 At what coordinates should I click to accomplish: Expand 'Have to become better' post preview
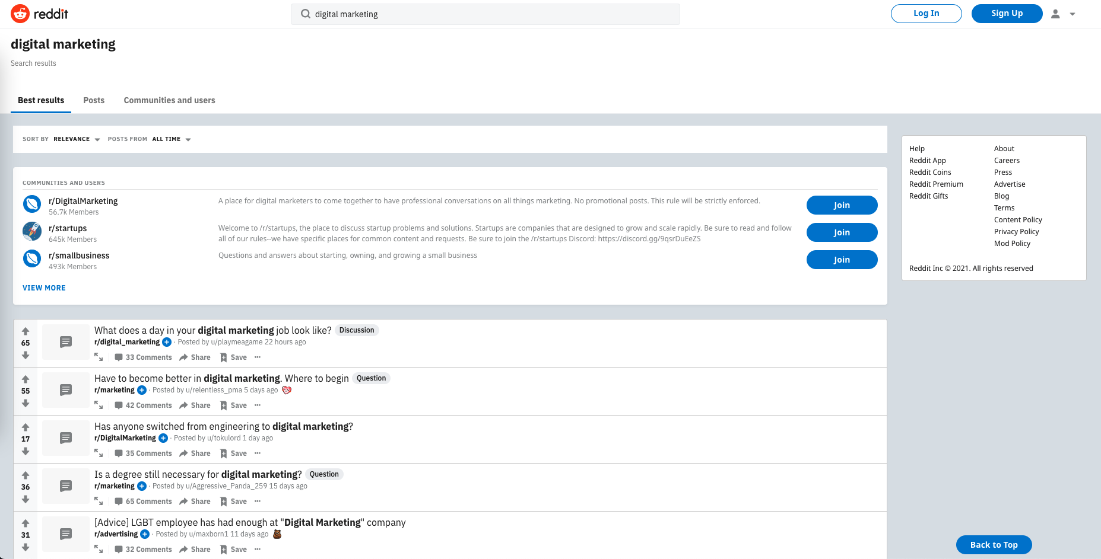99,405
